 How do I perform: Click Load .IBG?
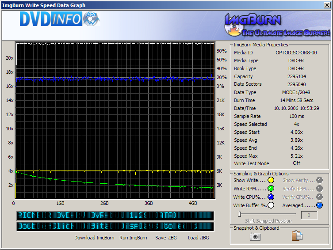(199, 238)
